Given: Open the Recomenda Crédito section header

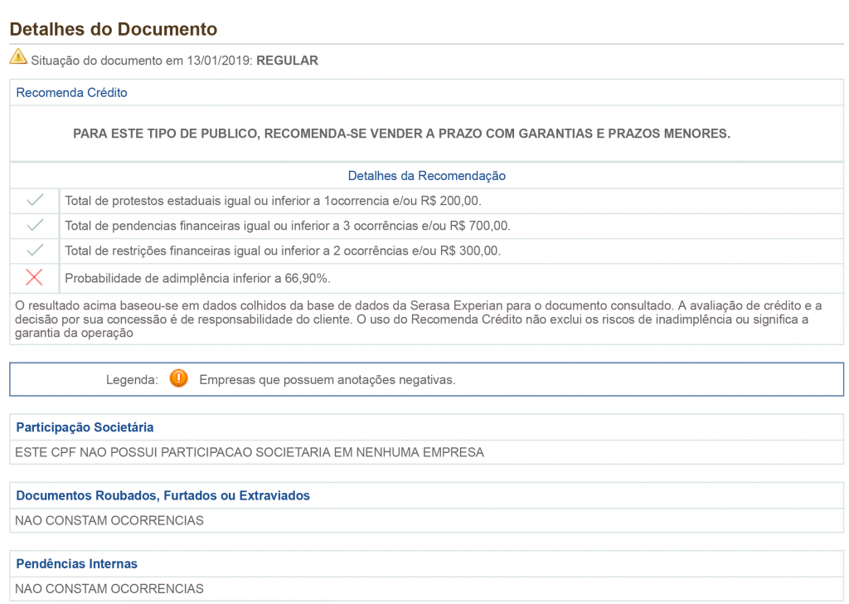Looking at the screenshot, I should 71,93.
